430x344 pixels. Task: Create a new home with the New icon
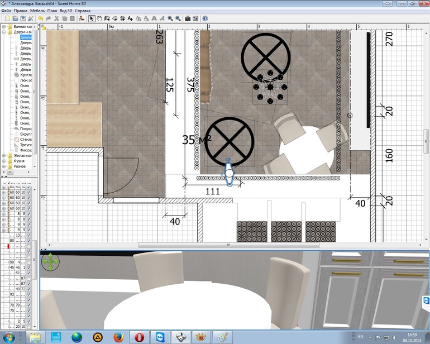tap(7, 18)
